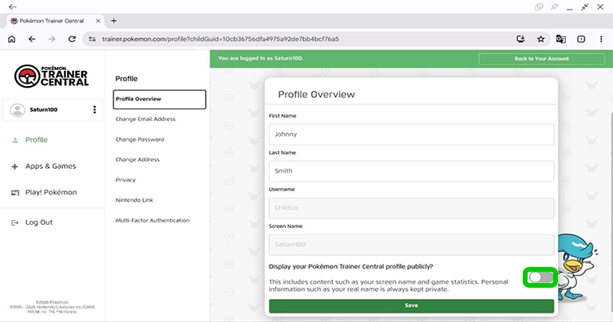Click the top-left window back arrow
The height and width of the screenshot is (322, 613).
click(x=13, y=7)
